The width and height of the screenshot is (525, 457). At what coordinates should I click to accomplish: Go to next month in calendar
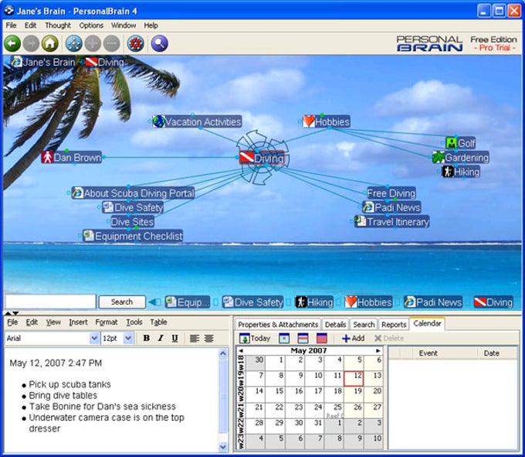(x=378, y=351)
